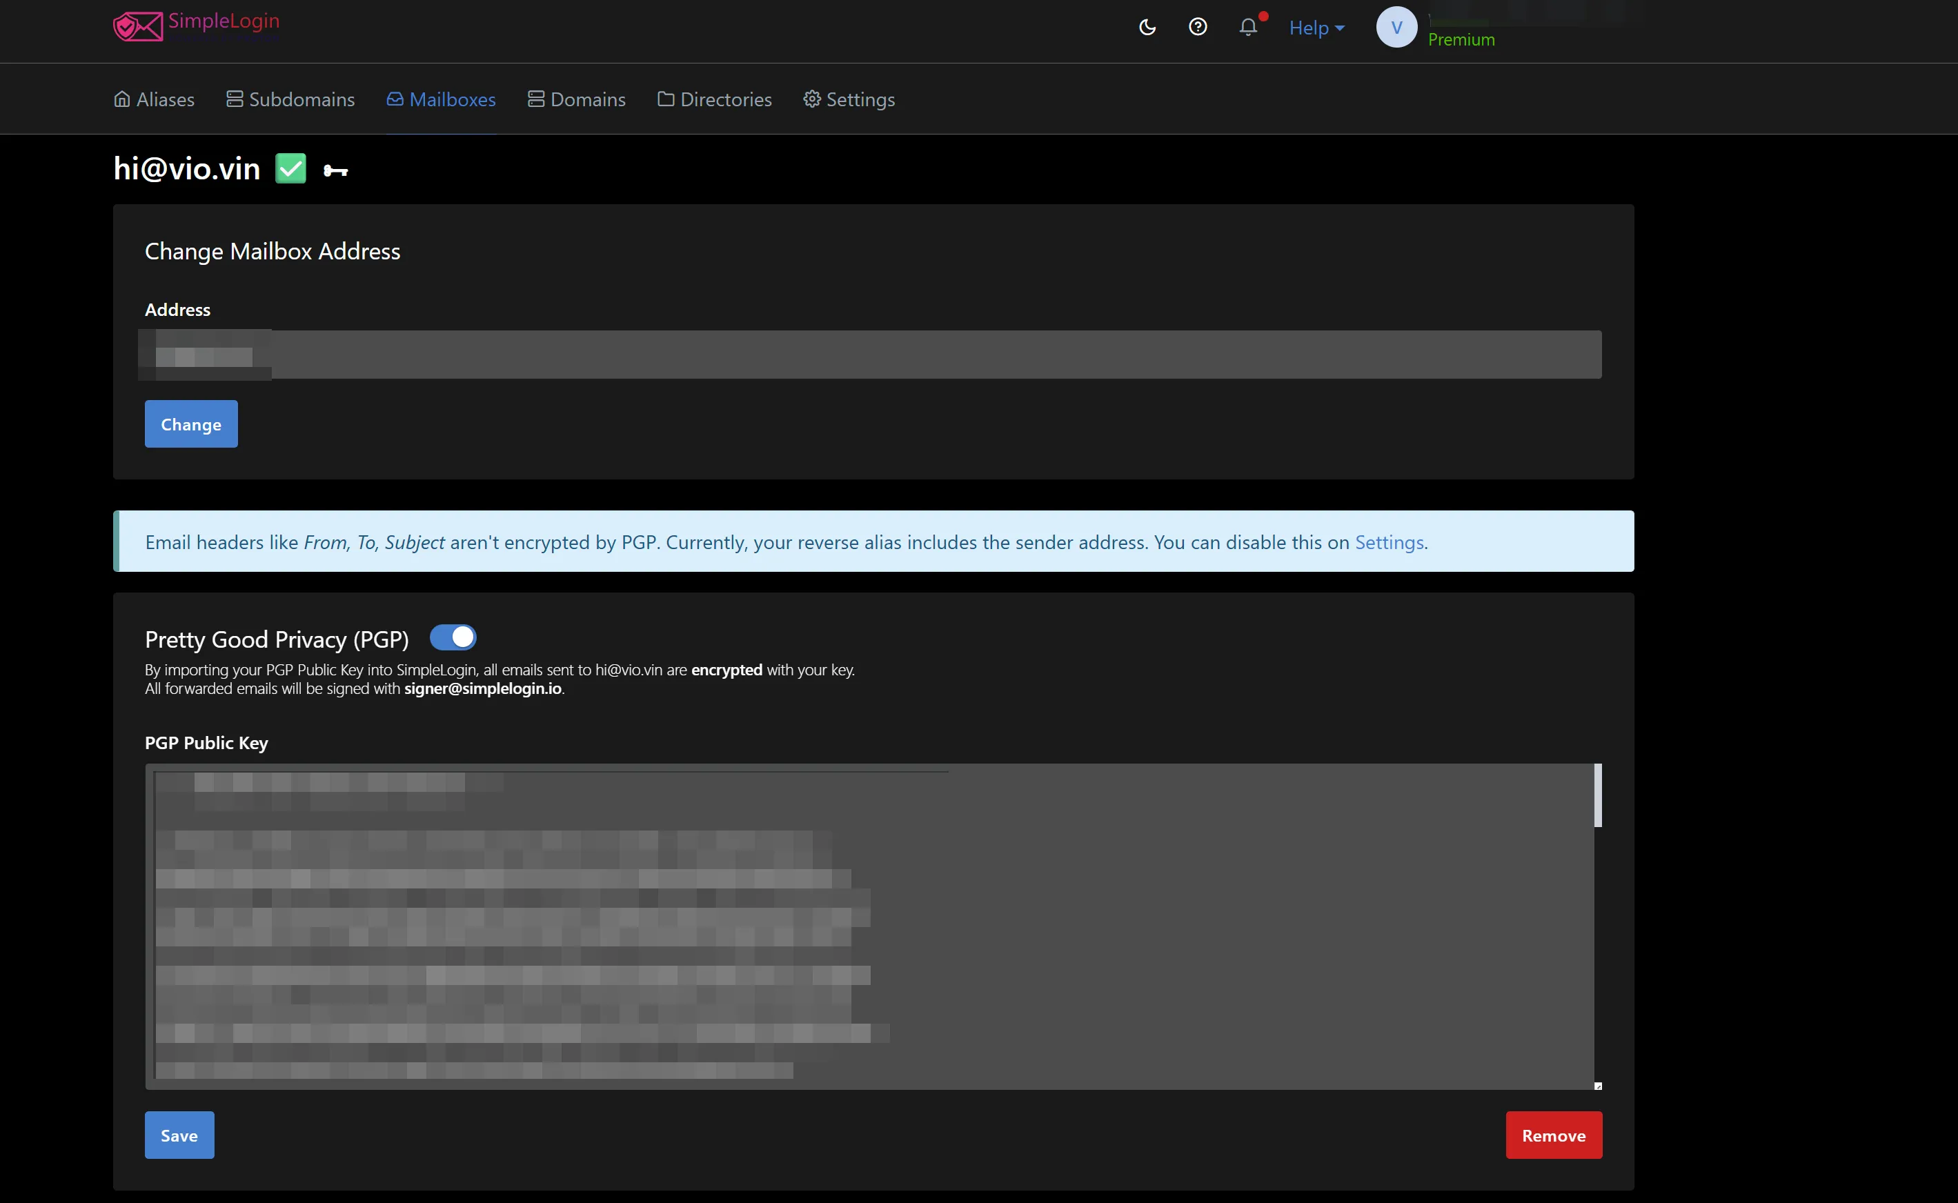Toggle dark mode moon icon

click(x=1147, y=27)
